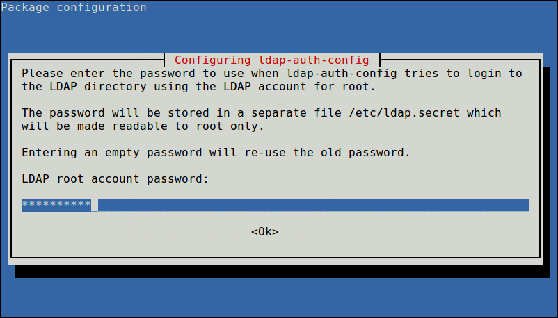This screenshot has width=558, height=318.
Task: Click the "Package configuration" header text
Action: point(74,8)
